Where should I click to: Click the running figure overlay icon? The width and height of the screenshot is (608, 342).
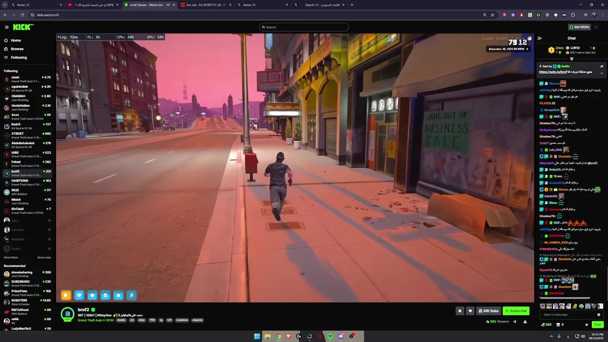(x=132, y=295)
